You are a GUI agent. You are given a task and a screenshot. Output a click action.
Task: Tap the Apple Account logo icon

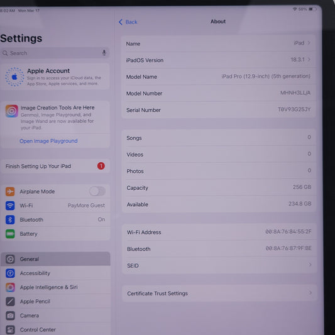click(14, 77)
